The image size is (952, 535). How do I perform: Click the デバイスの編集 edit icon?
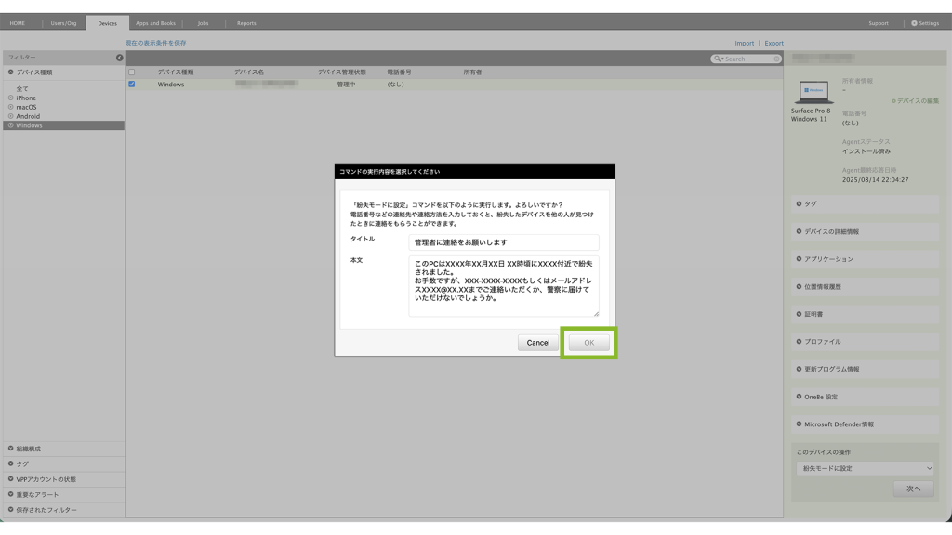[x=893, y=100]
